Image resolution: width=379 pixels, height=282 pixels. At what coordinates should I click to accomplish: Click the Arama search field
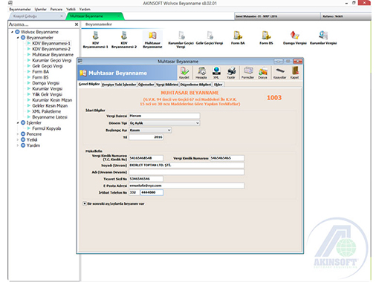(x=41, y=24)
